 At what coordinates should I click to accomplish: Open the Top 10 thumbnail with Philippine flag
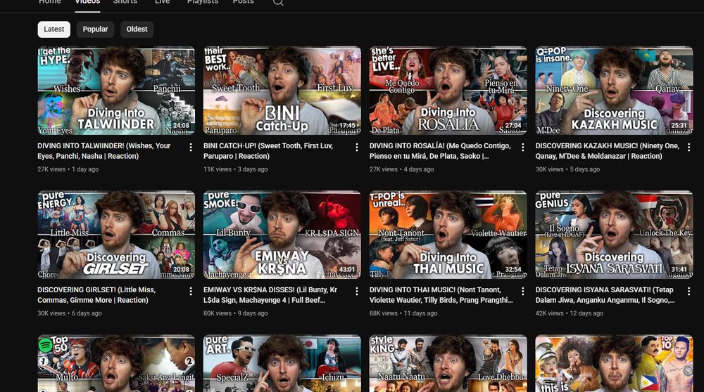point(614,363)
